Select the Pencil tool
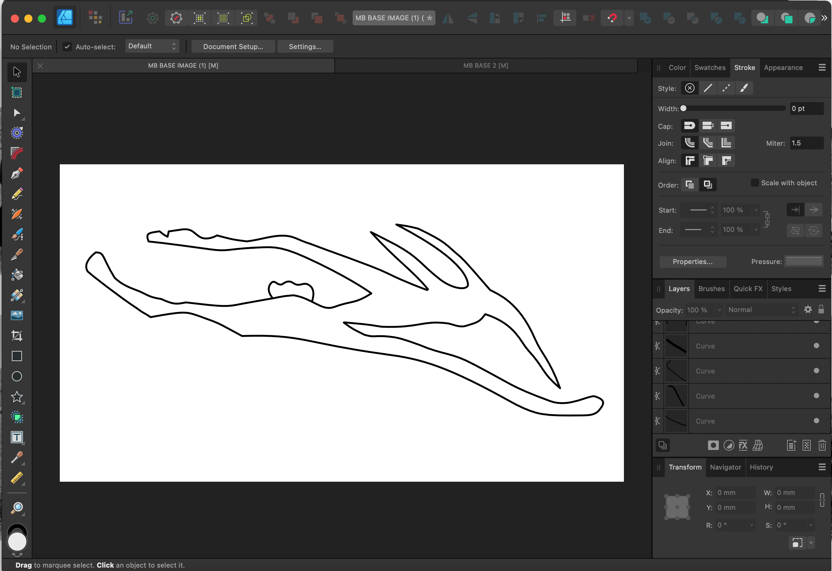The width and height of the screenshot is (832, 571). click(x=17, y=194)
